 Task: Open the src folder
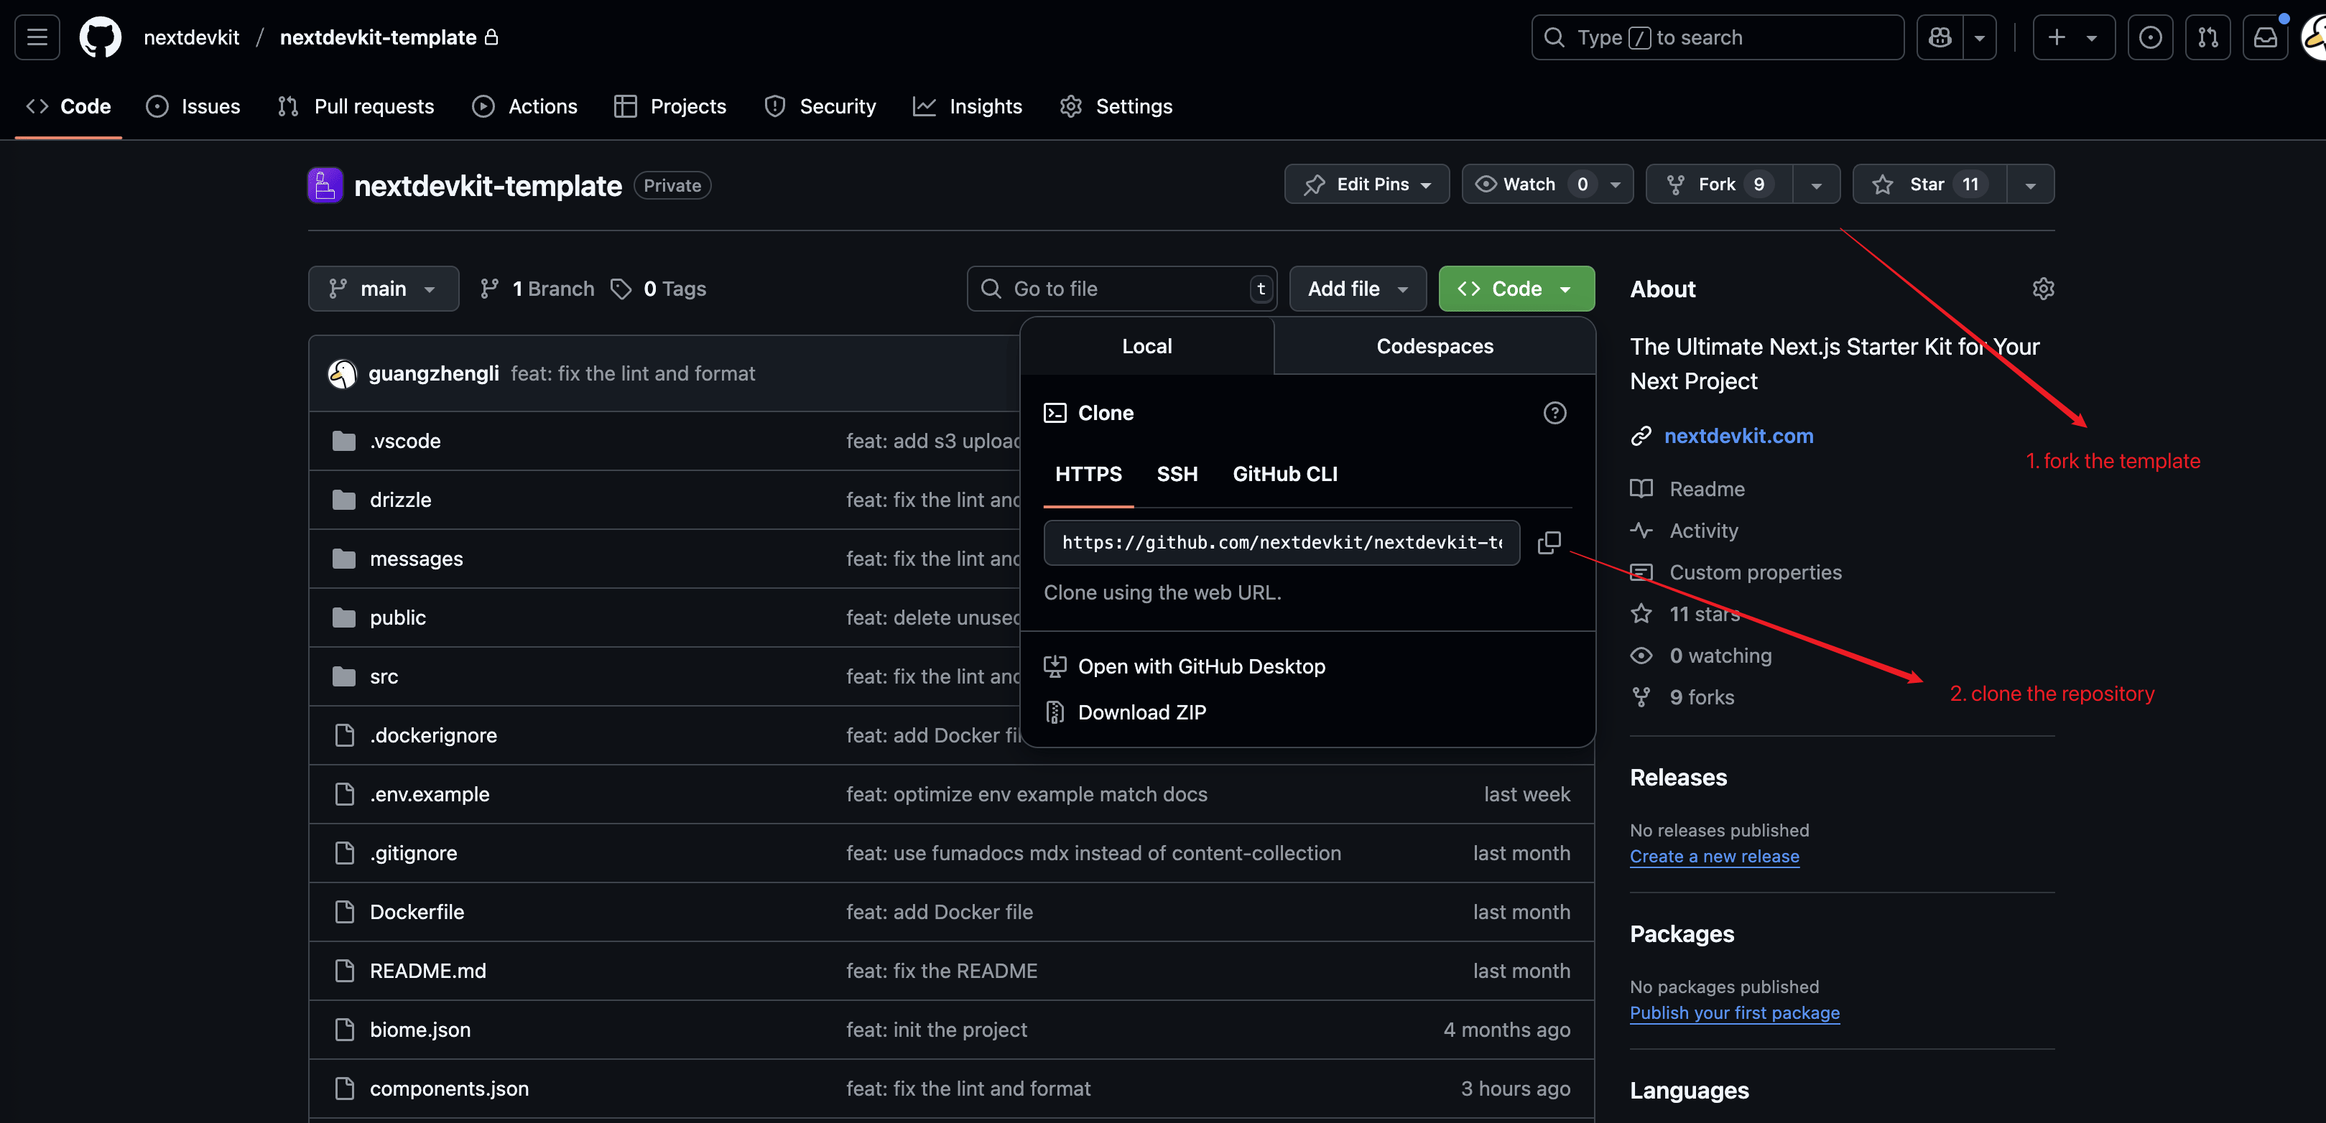click(384, 677)
